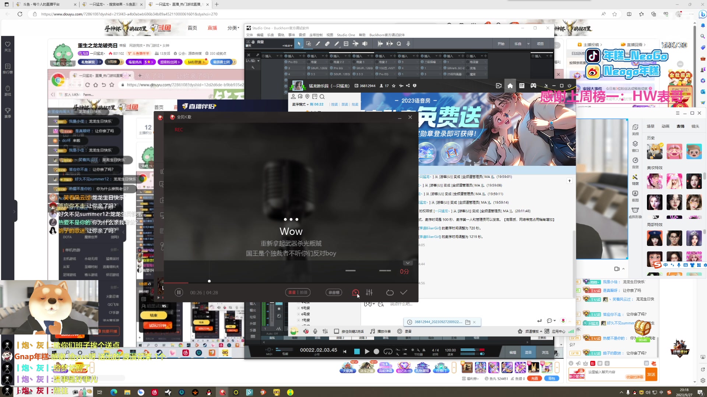Click 直播 link in Douyu top navigation

pos(212,28)
